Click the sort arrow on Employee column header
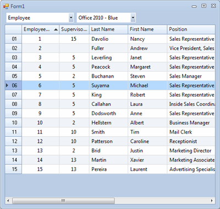This screenshot has height=209, width=220. (56, 30)
